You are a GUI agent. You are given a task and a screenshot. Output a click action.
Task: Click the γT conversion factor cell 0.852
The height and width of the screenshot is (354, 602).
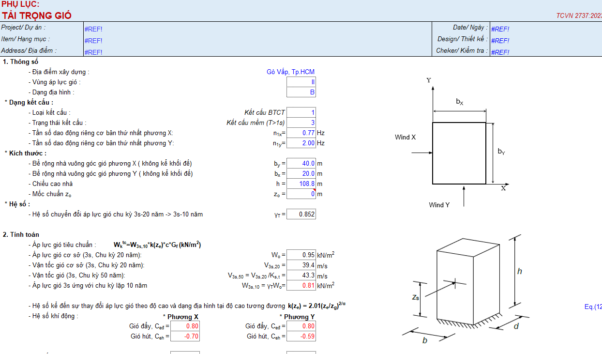coord(301,214)
